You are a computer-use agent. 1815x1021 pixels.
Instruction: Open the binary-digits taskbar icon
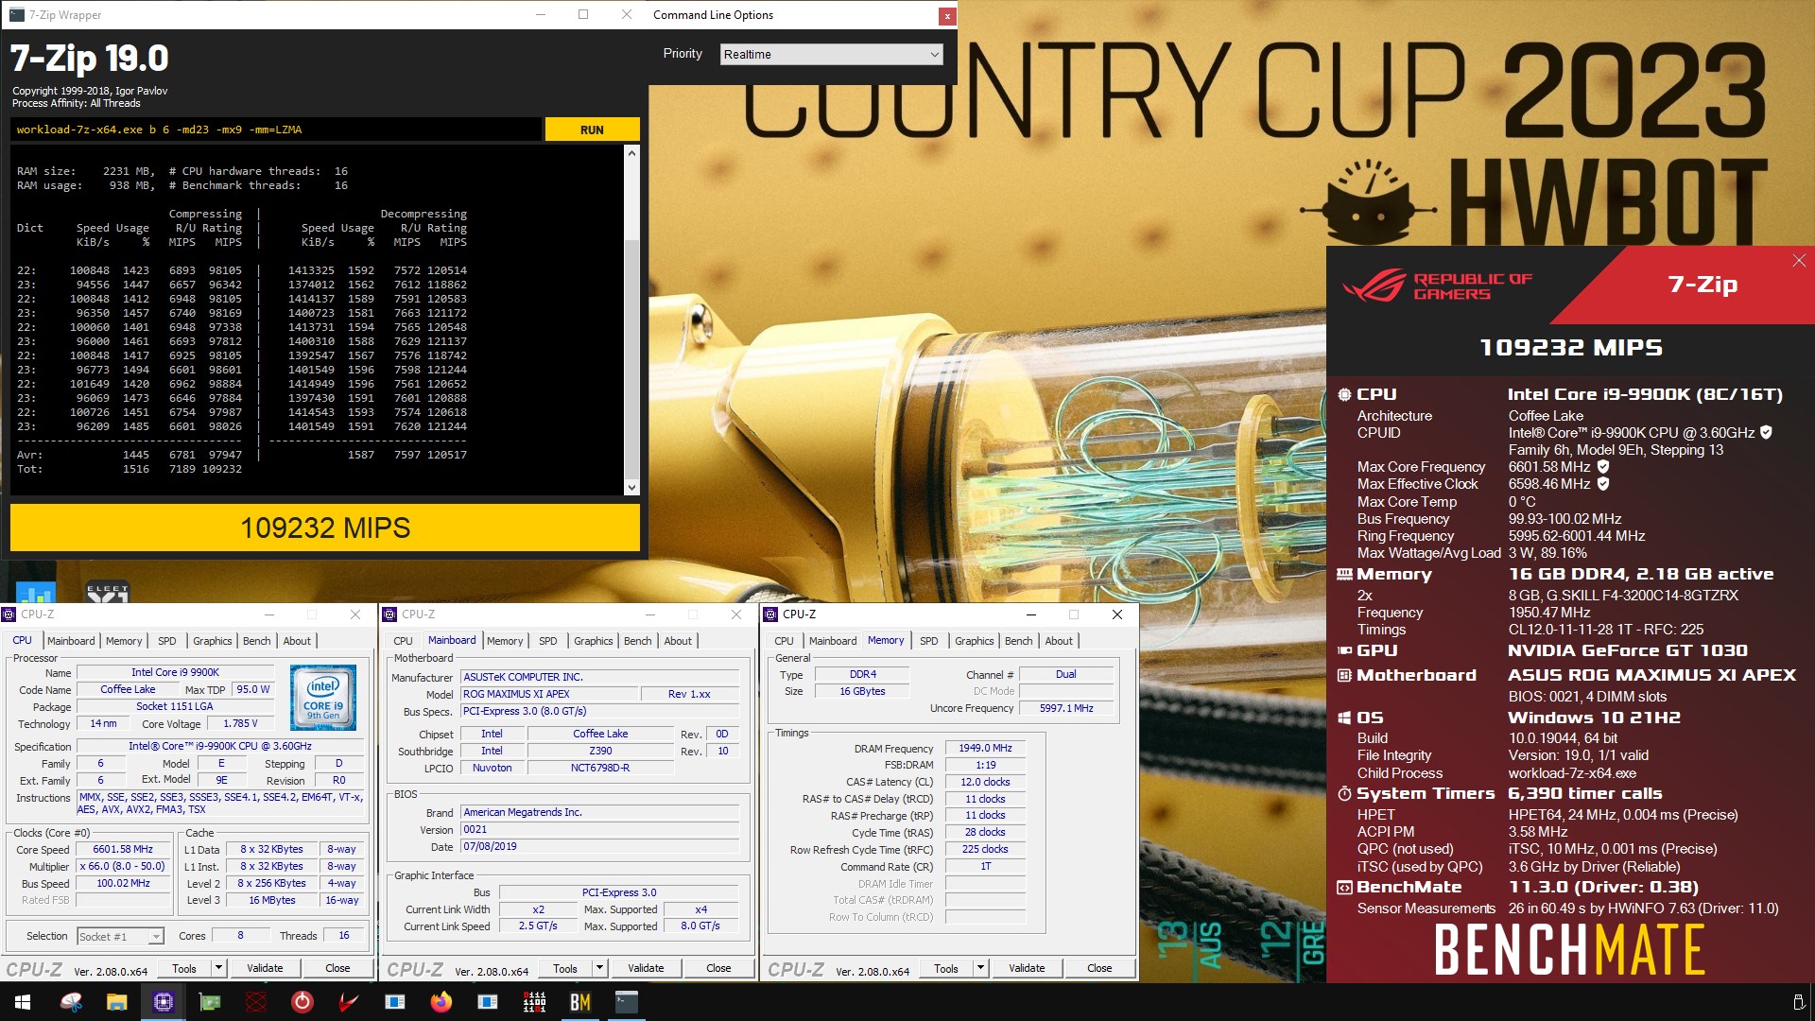click(534, 1002)
